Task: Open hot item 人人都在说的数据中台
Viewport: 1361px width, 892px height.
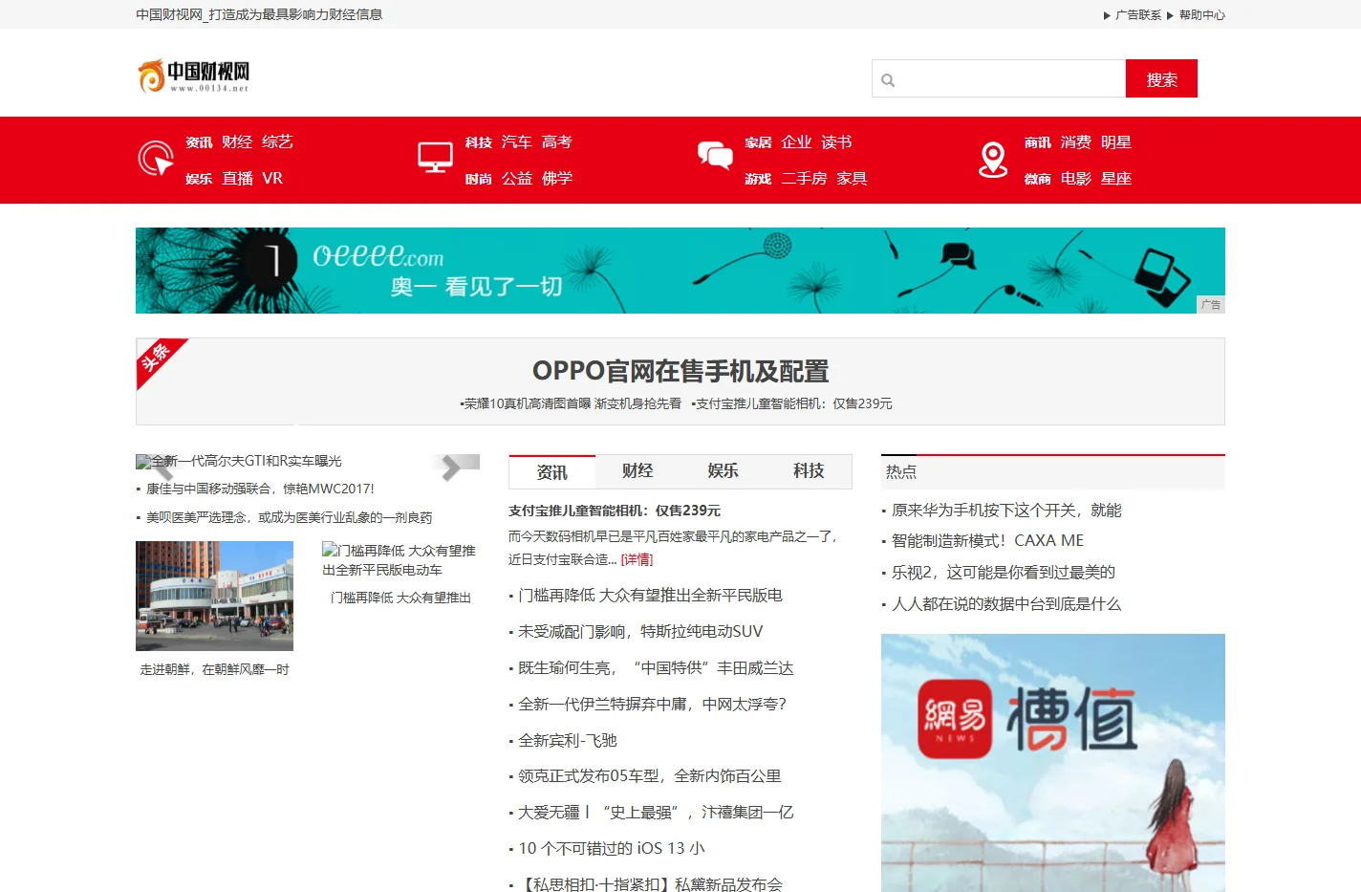Action: click(x=1006, y=604)
